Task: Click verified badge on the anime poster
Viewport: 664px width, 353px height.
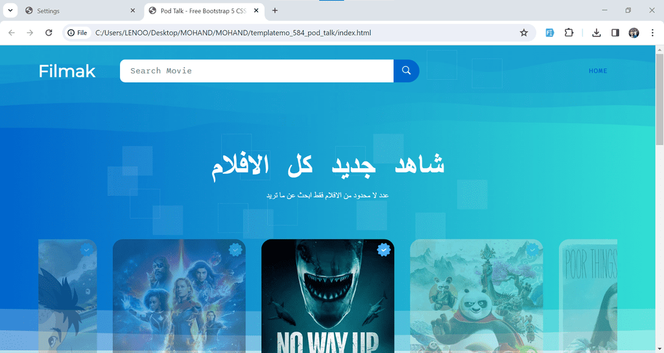Action: 86,250
